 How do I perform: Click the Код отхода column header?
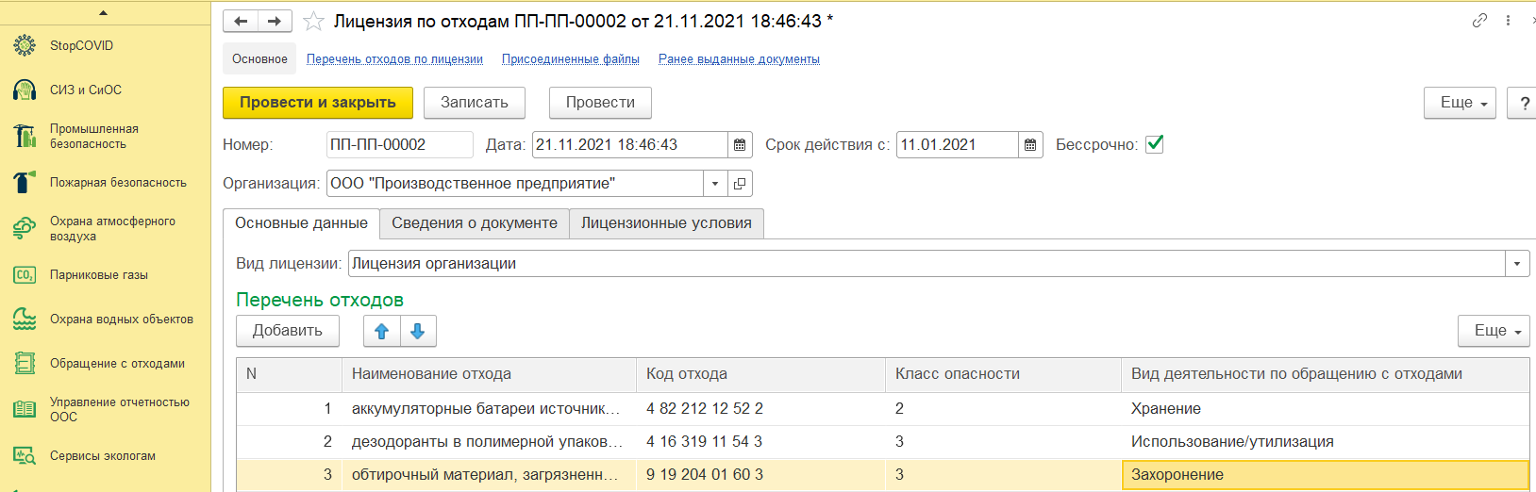click(760, 374)
